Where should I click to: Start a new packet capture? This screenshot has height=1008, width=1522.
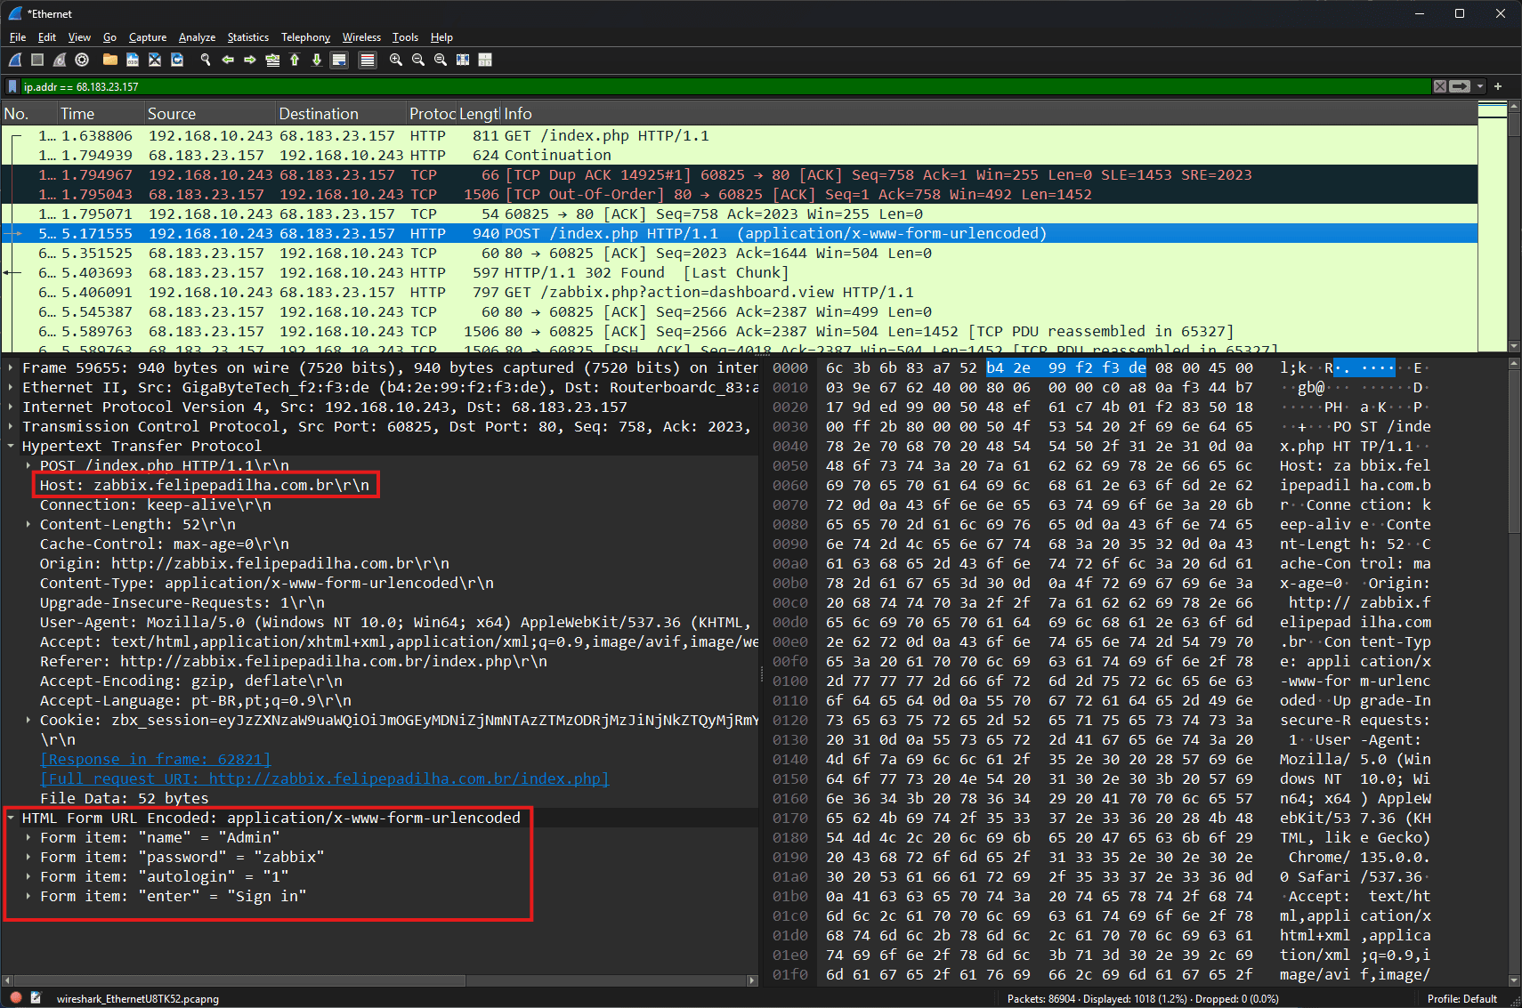point(15,60)
